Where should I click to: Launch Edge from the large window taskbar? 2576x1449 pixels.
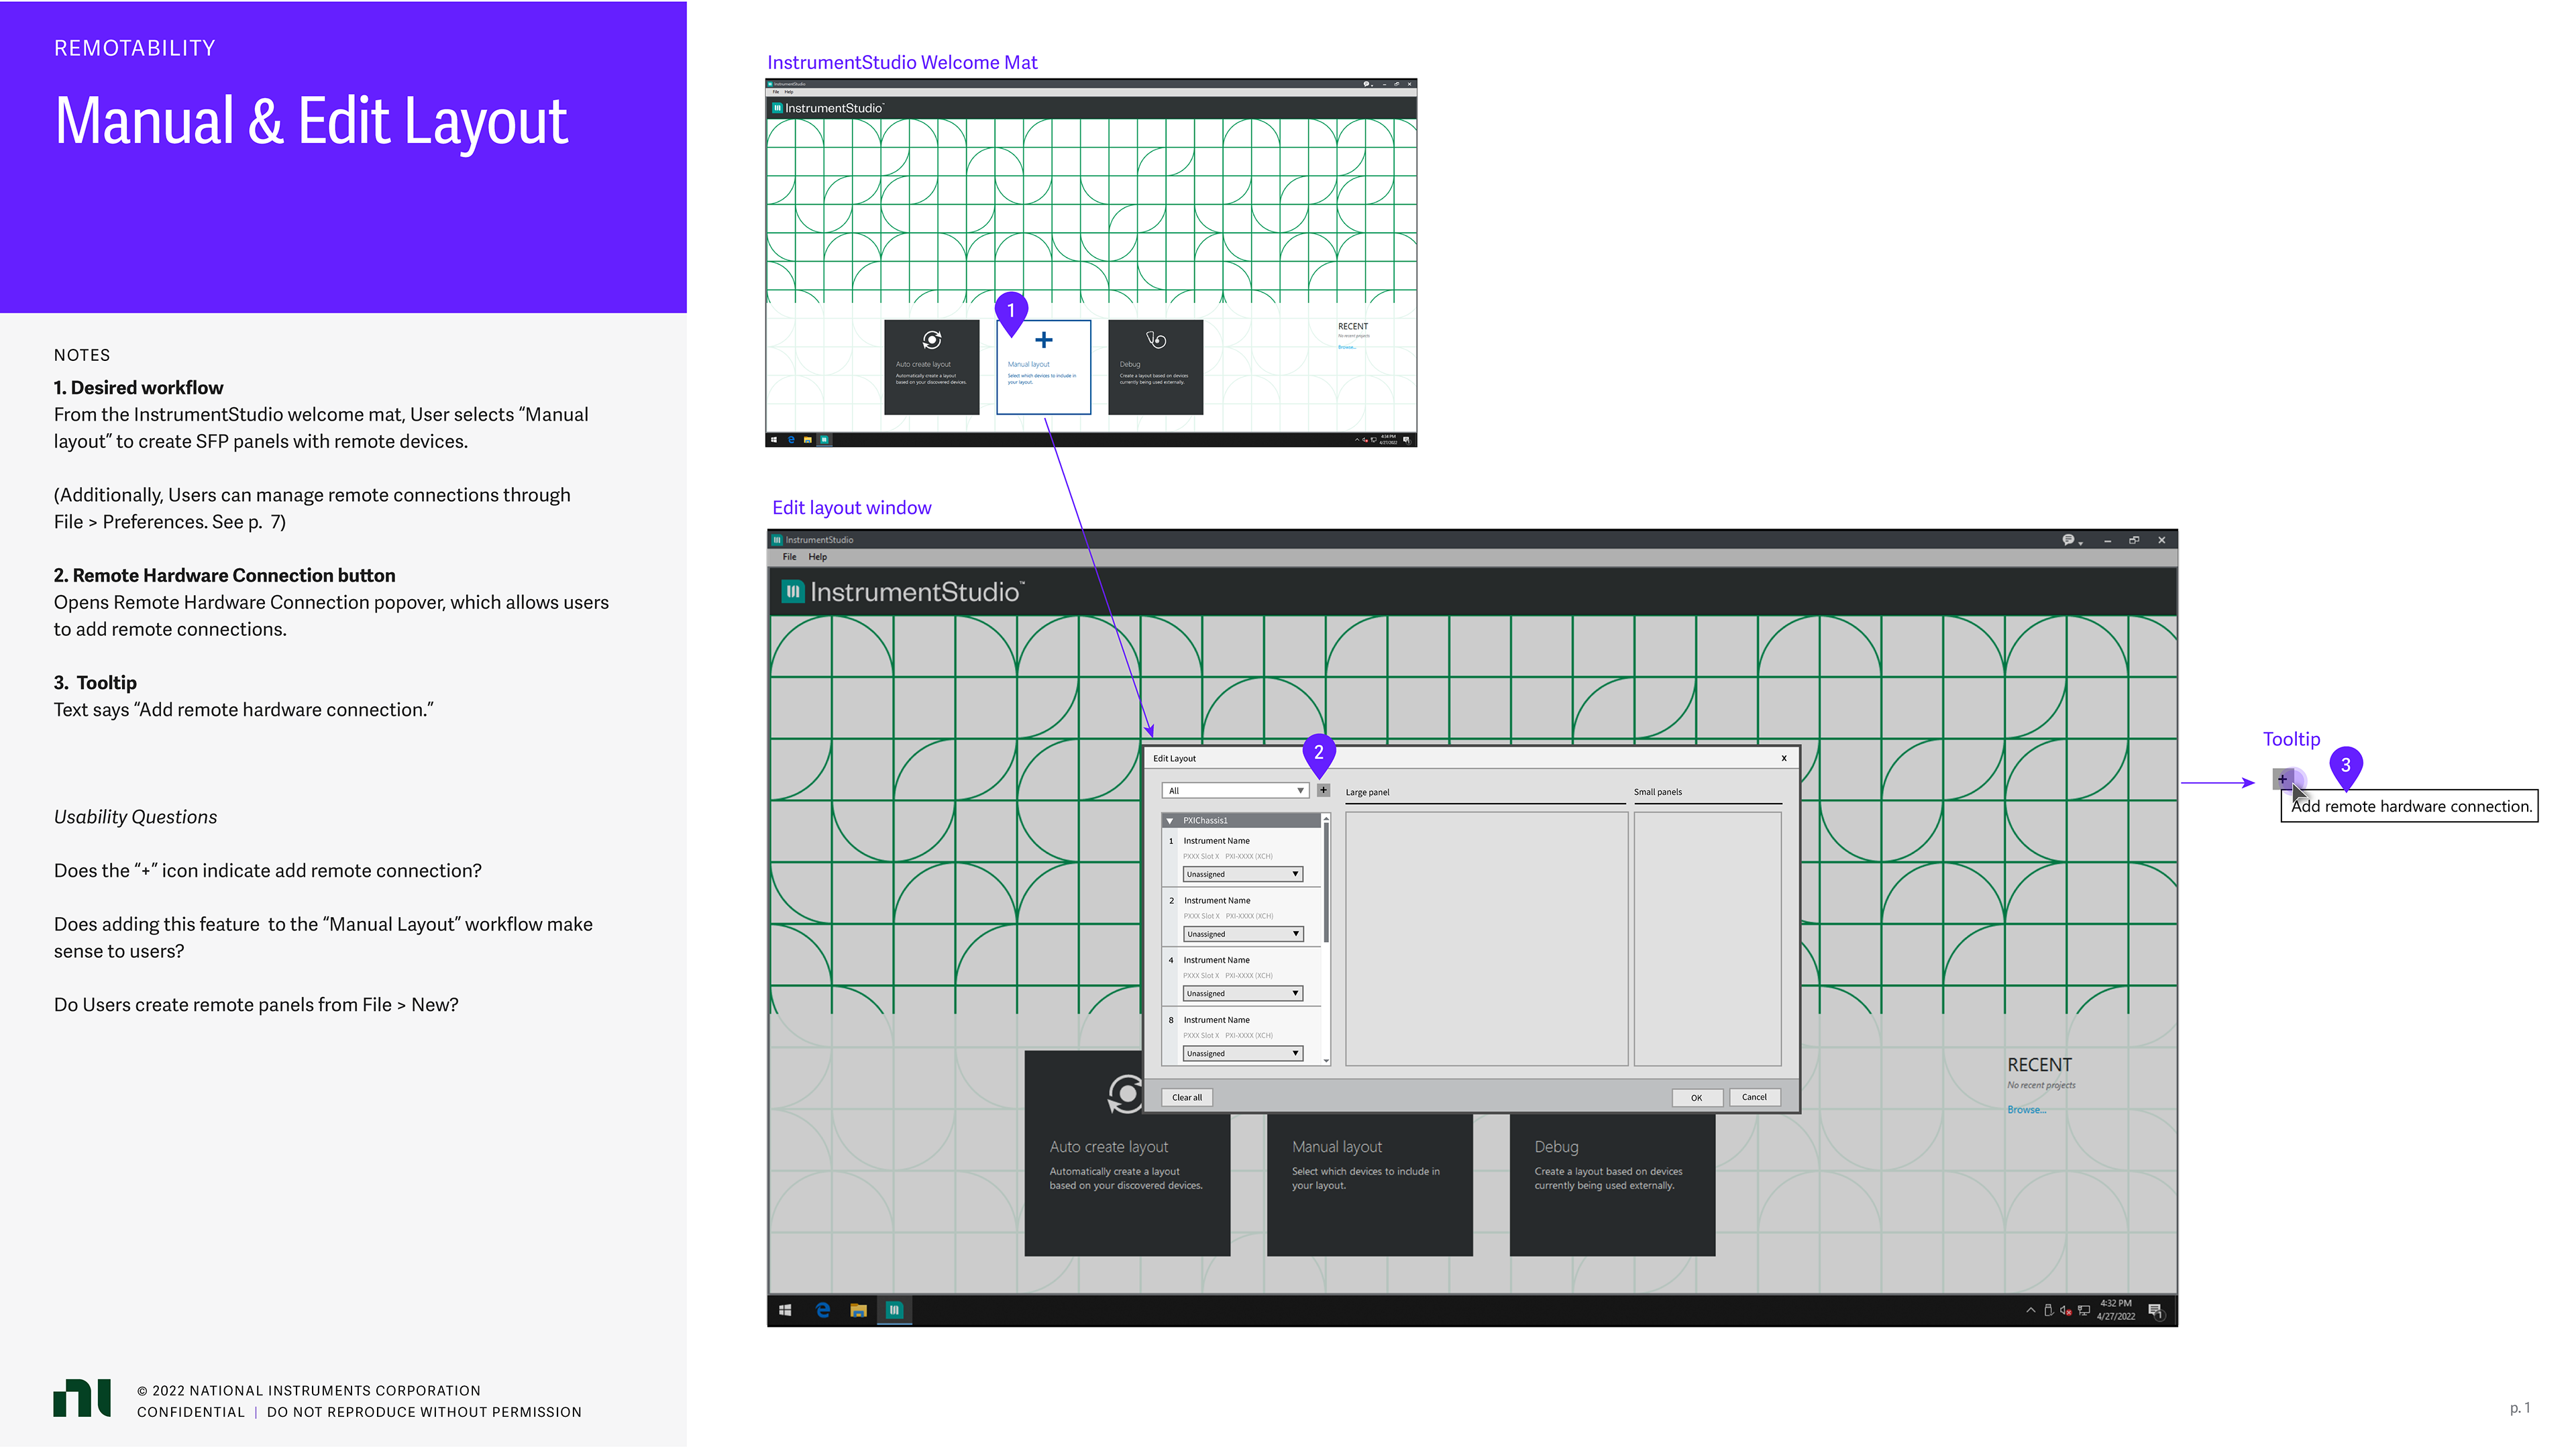tap(823, 1310)
